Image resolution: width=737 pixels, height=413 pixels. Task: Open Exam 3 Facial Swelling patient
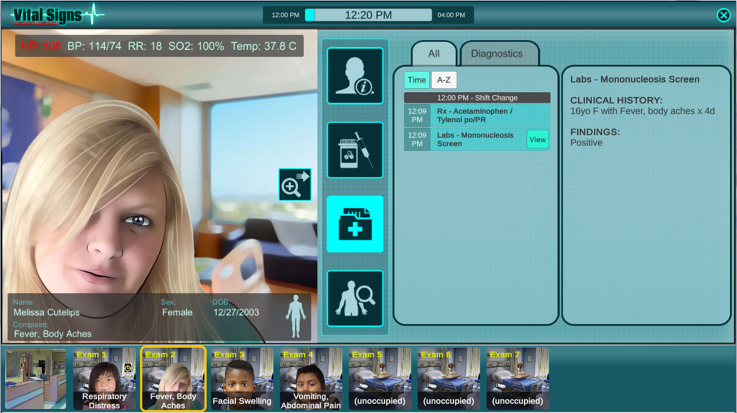tap(242, 379)
